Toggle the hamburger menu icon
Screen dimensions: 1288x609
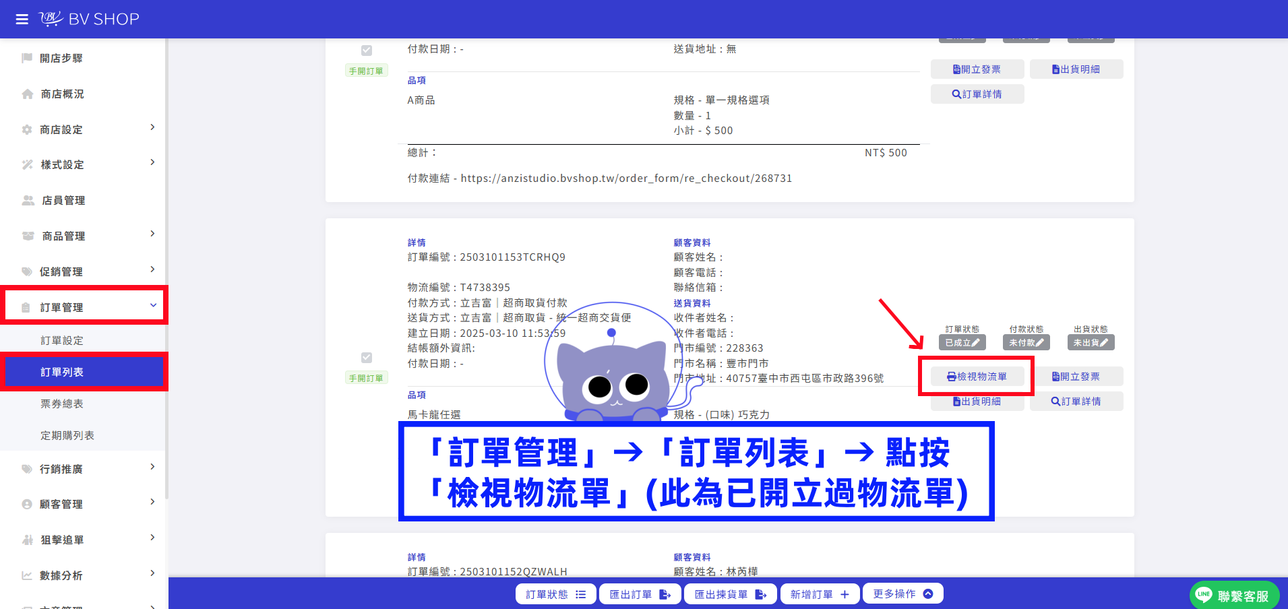click(22, 19)
